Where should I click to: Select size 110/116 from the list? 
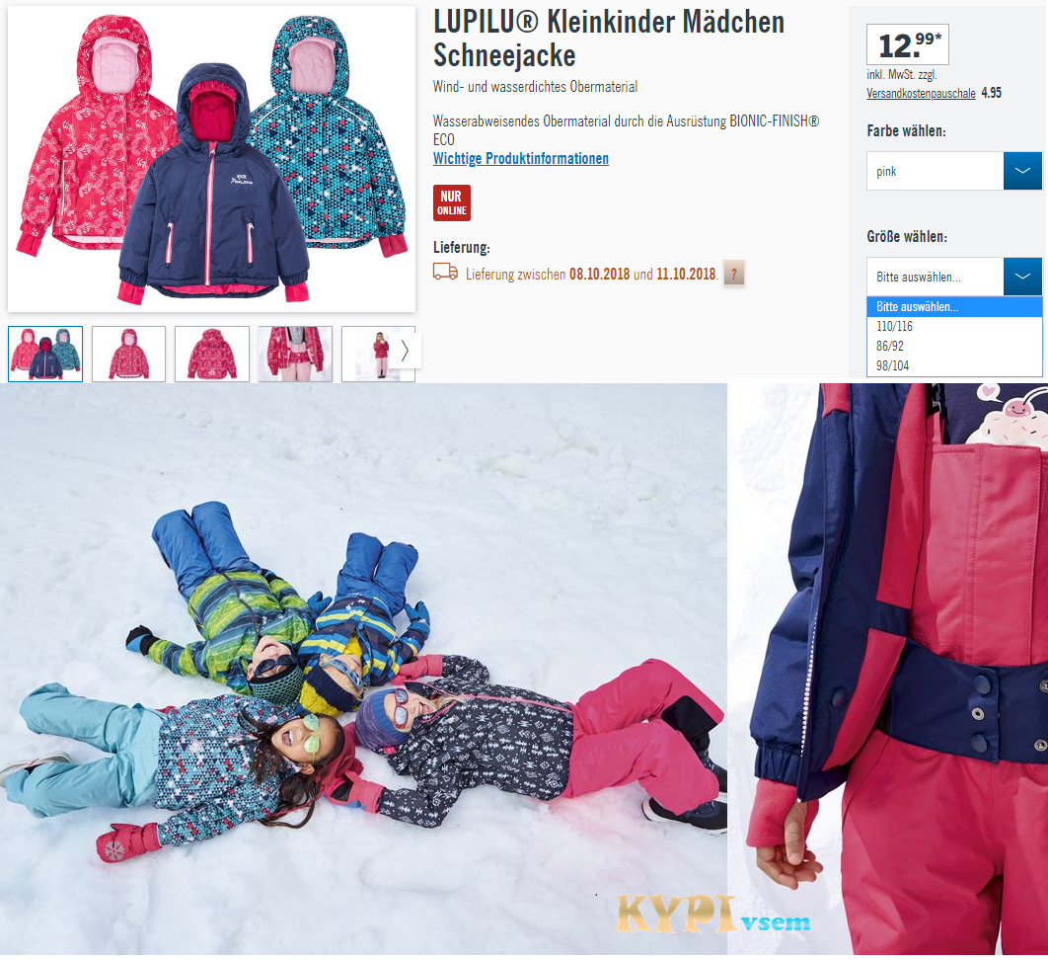[x=954, y=327]
